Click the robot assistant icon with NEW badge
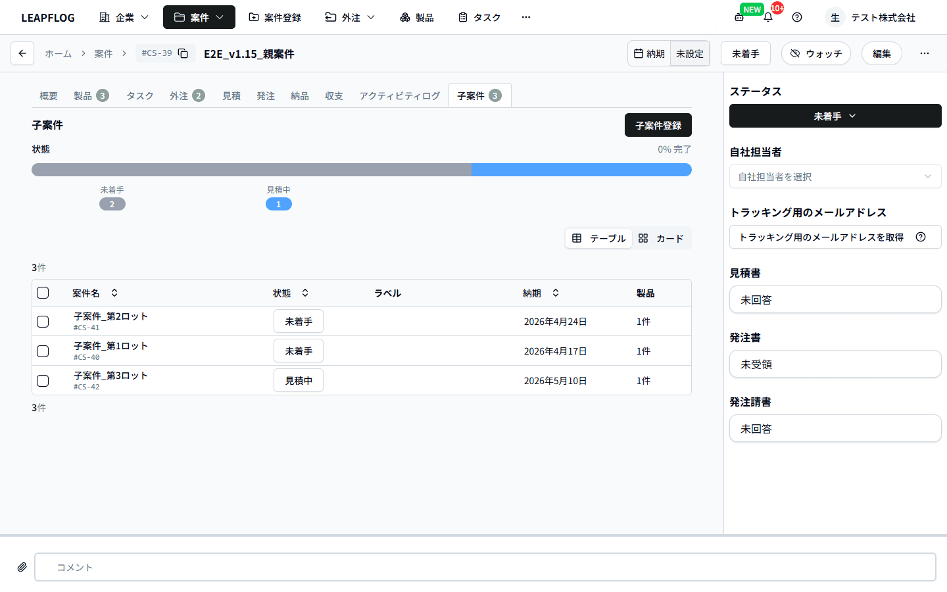This screenshot has width=947, height=592. [x=739, y=17]
